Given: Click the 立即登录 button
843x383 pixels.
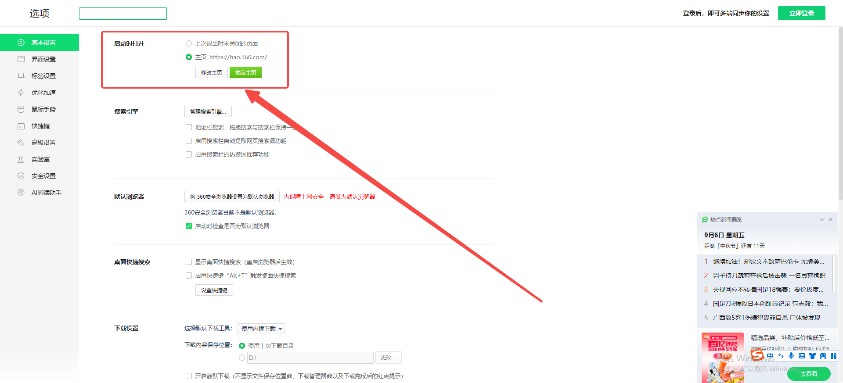Looking at the screenshot, I should (x=802, y=13).
